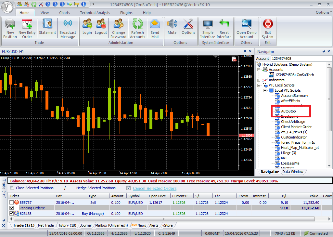
Task: Open Change Password
Action: [x=118, y=29]
